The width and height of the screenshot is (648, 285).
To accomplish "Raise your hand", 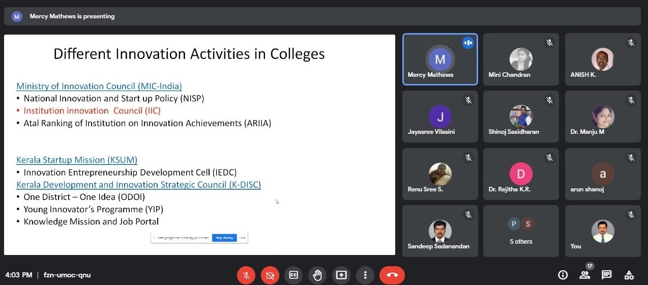I will (317, 275).
